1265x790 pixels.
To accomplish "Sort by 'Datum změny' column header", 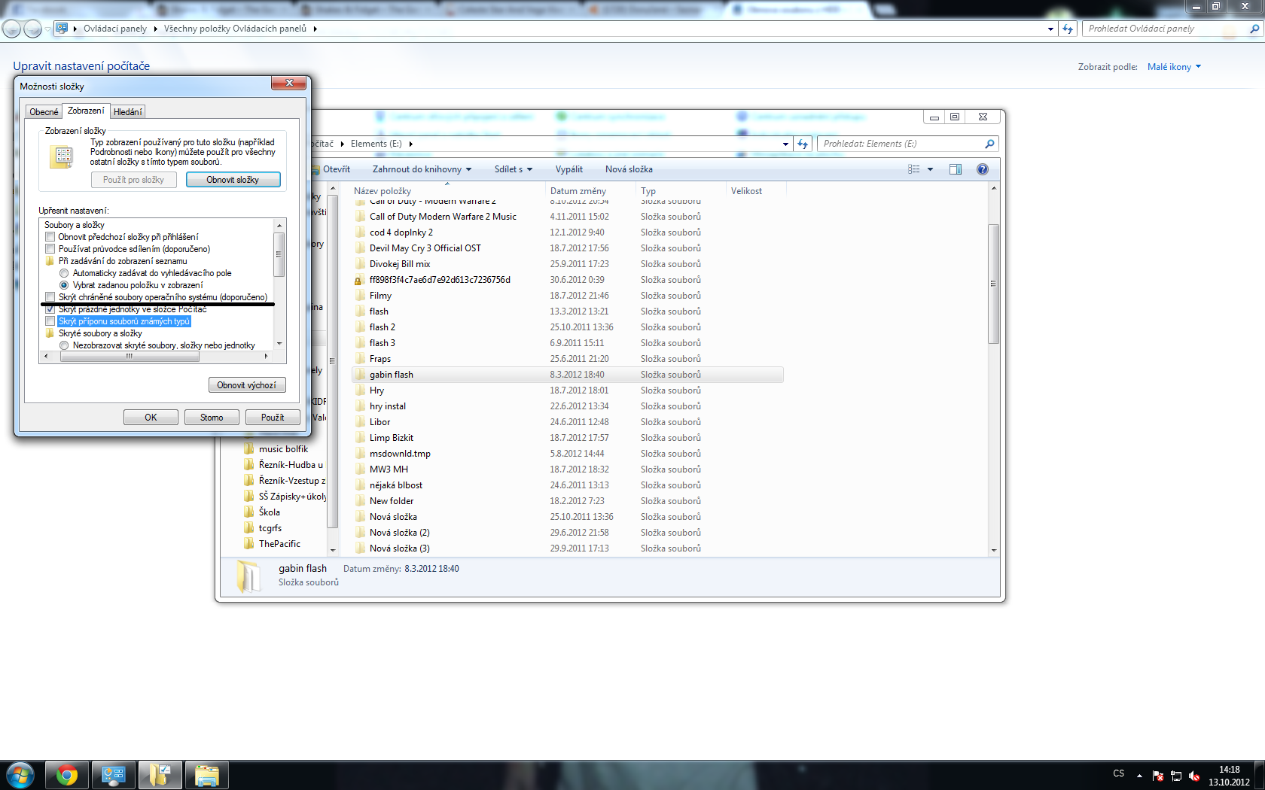I will pyautogui.click(x=578, y=191).
